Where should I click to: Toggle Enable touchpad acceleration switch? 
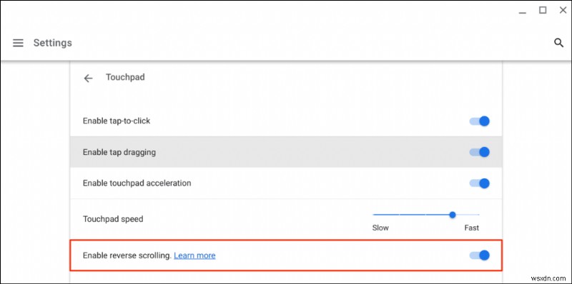[x=479, y=183]
